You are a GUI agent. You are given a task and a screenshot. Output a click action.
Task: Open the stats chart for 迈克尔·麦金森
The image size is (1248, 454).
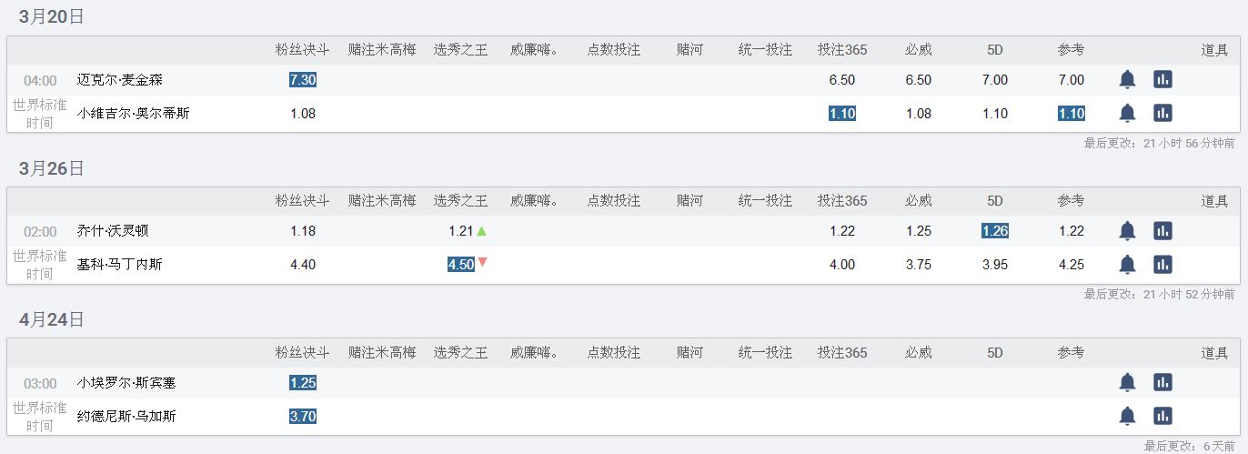coord(1162,80)
